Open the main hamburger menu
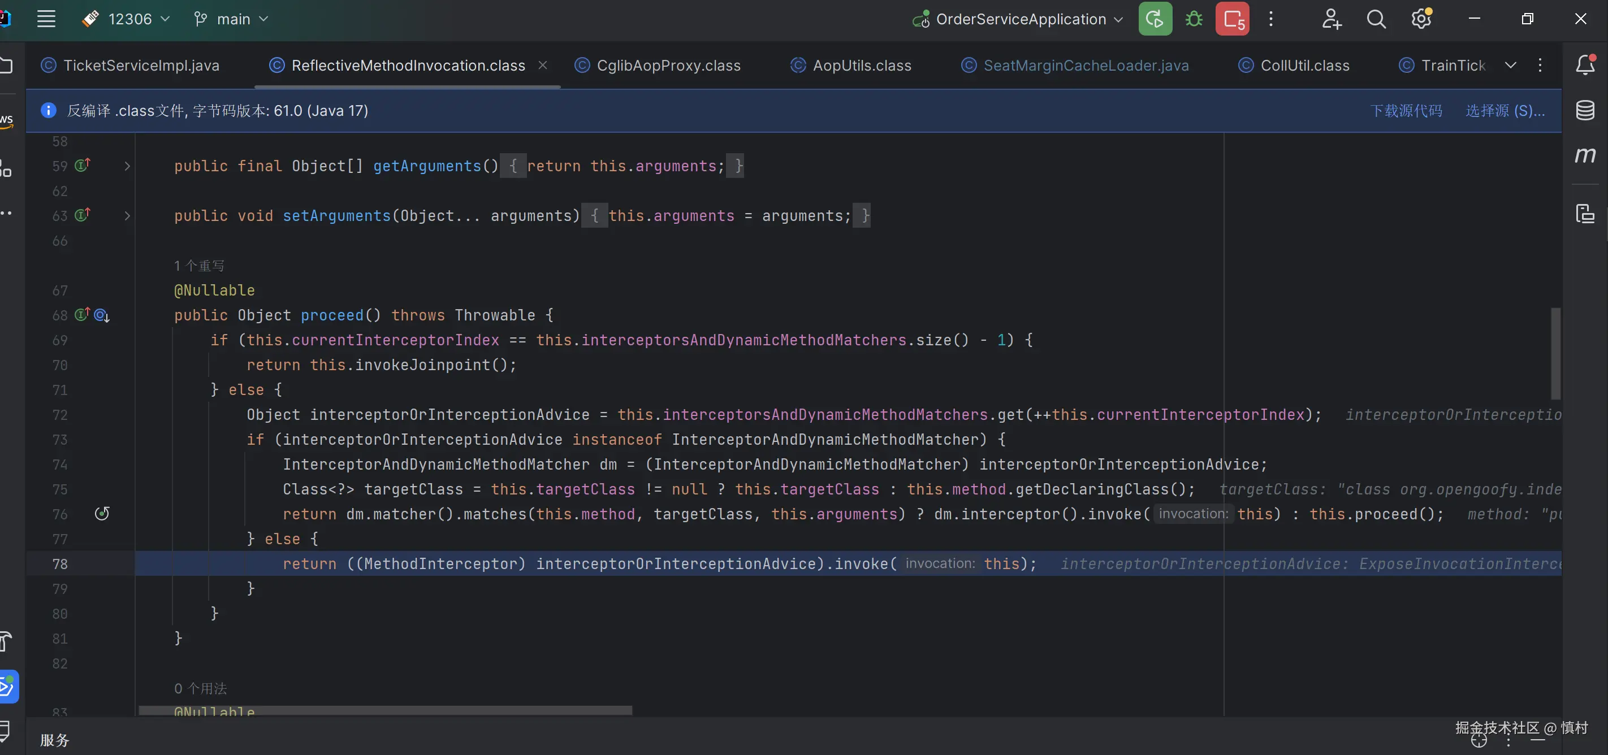1608x755 pixels. click(x=46, y=19)
